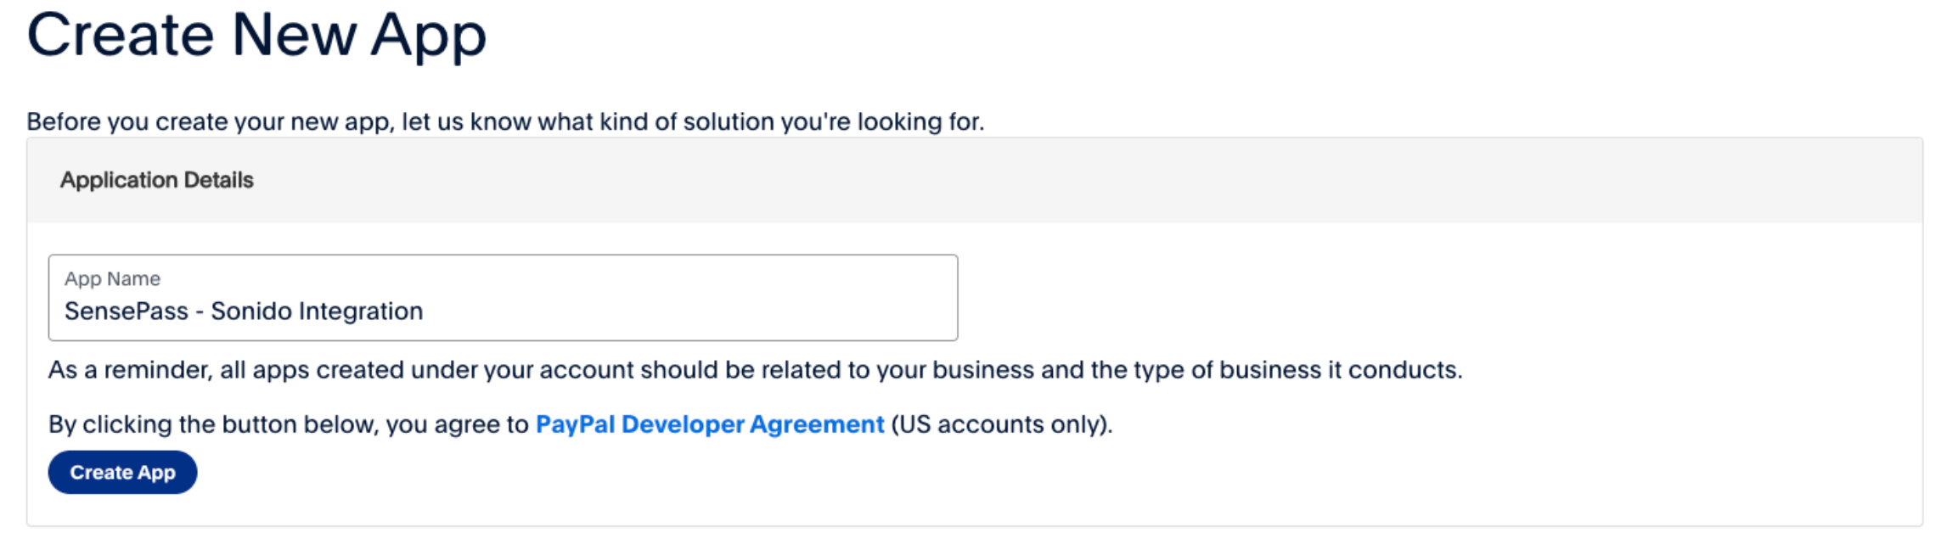Screen dimensions: 1958x550
Task: Click the "(US accounts only)" text
Action: click(1001, 424)
